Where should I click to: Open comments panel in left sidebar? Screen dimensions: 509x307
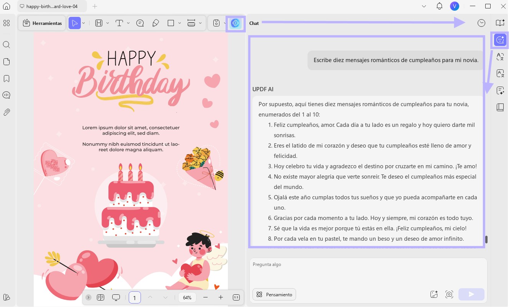pos(6,95)
